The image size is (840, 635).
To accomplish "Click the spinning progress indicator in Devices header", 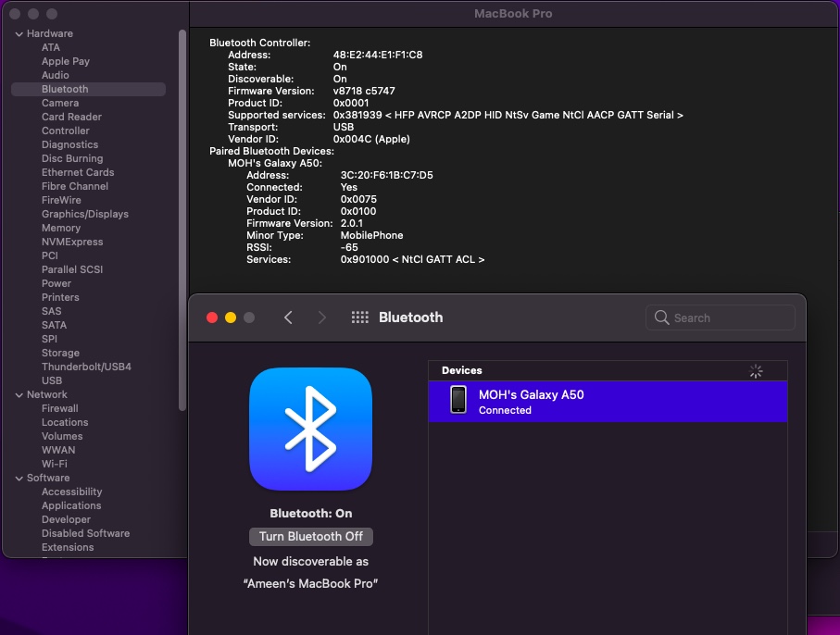I will coord(756,371).
